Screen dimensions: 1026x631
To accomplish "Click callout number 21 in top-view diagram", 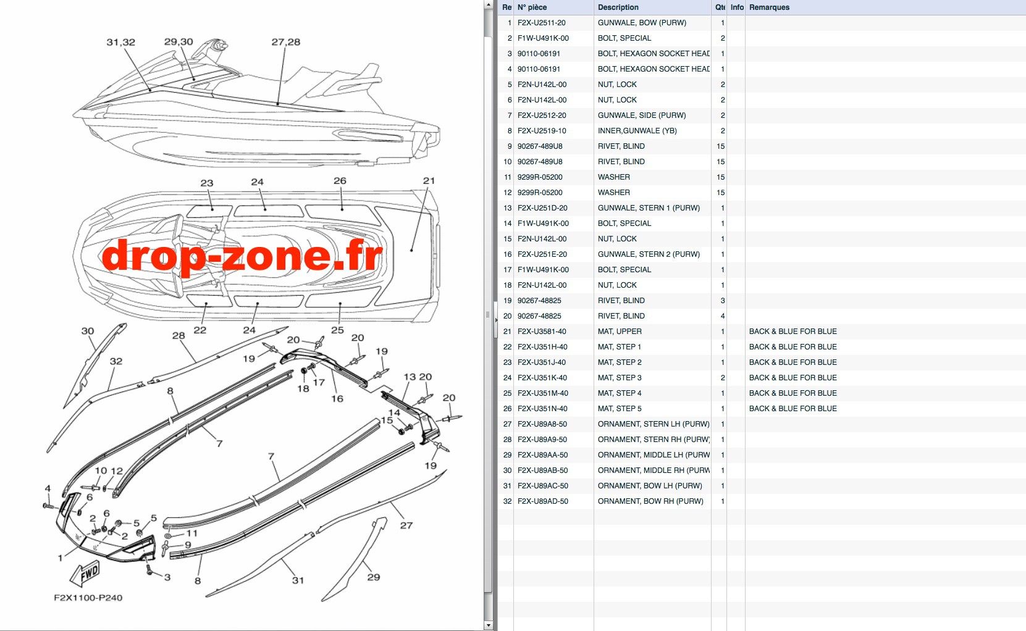I will coord(429,181).
